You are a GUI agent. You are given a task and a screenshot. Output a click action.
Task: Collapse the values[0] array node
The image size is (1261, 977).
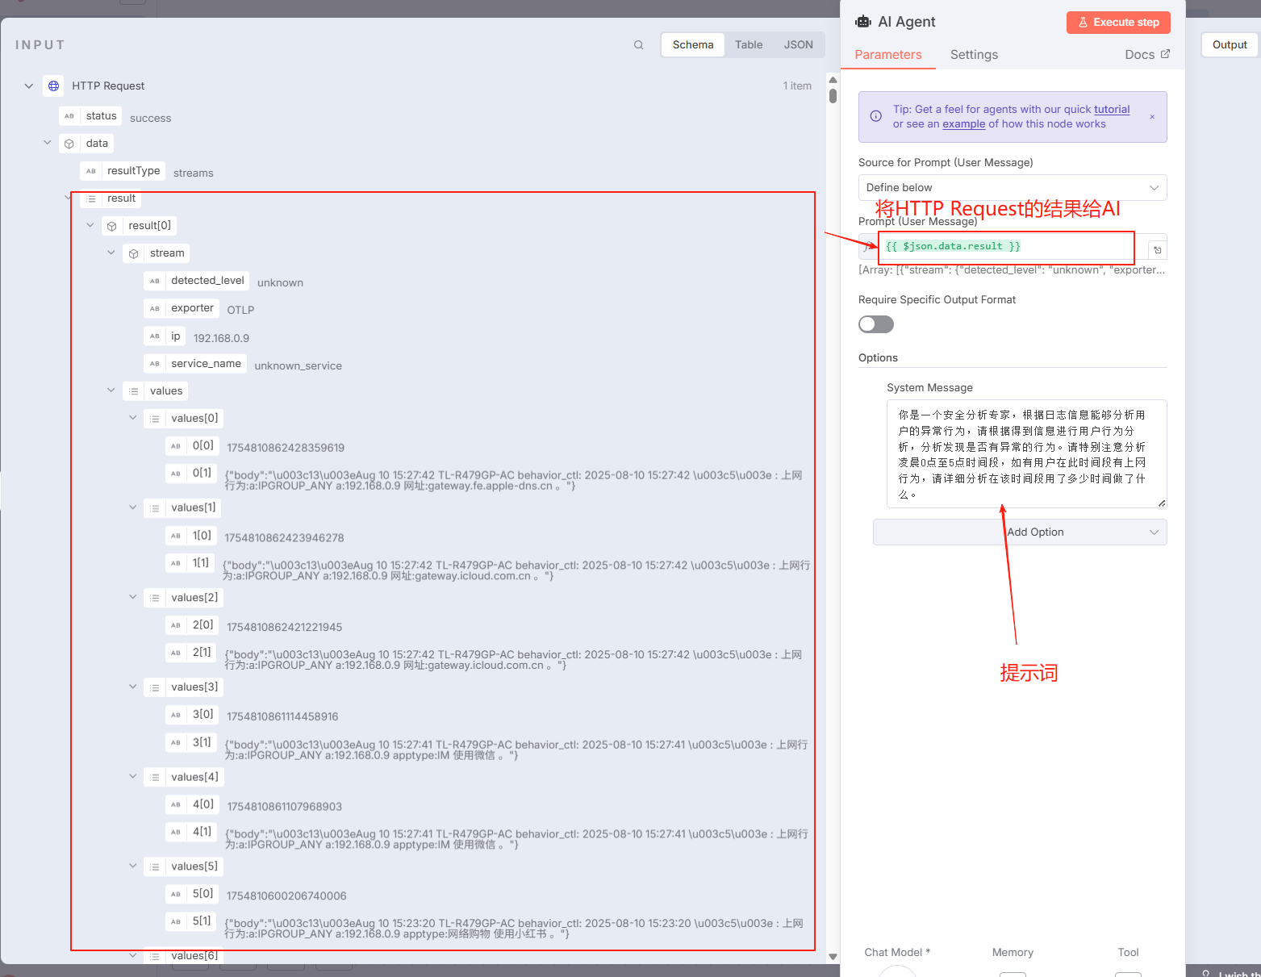point(133,418)
